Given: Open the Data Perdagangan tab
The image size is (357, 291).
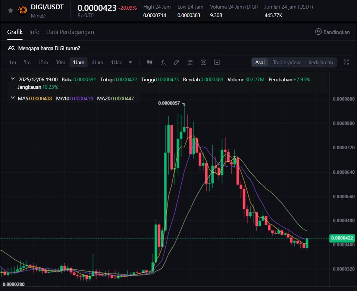Looking at the screenshot, I should (x=70, y=32).
